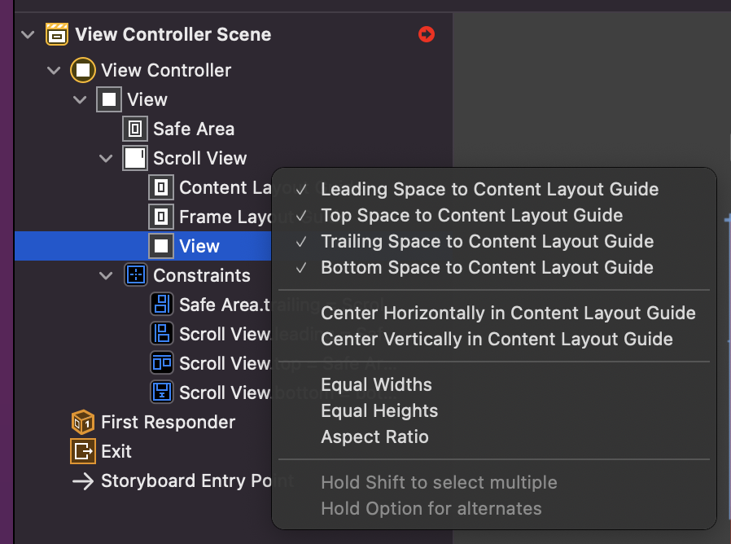Select the highlighted View label

tap(199, 246)
